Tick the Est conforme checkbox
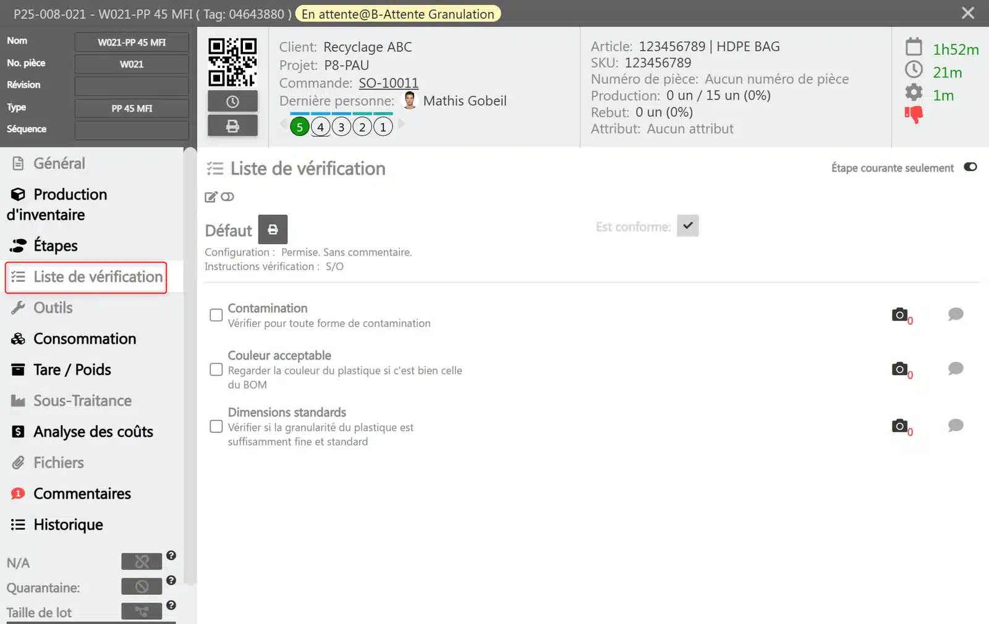The image size is (989, 624). [x=688, y=226]
